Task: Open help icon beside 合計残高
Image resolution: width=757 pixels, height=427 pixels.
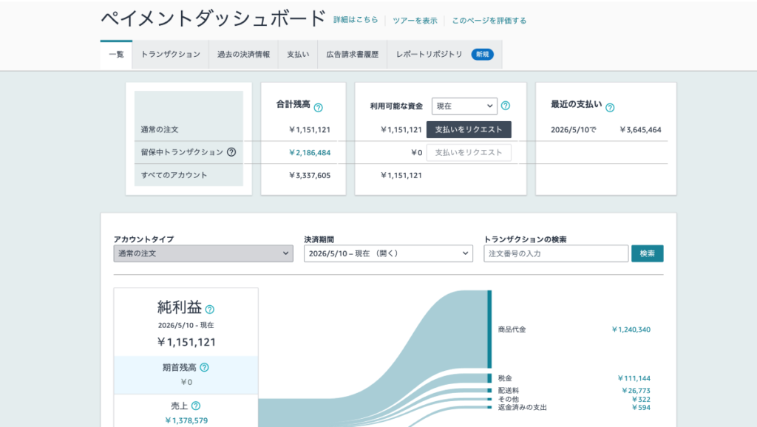Action: [318, 108]
